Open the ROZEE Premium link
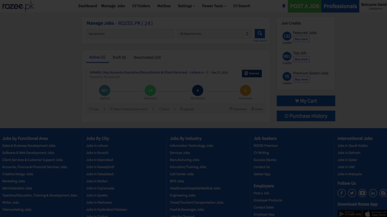 click(266, 146)
